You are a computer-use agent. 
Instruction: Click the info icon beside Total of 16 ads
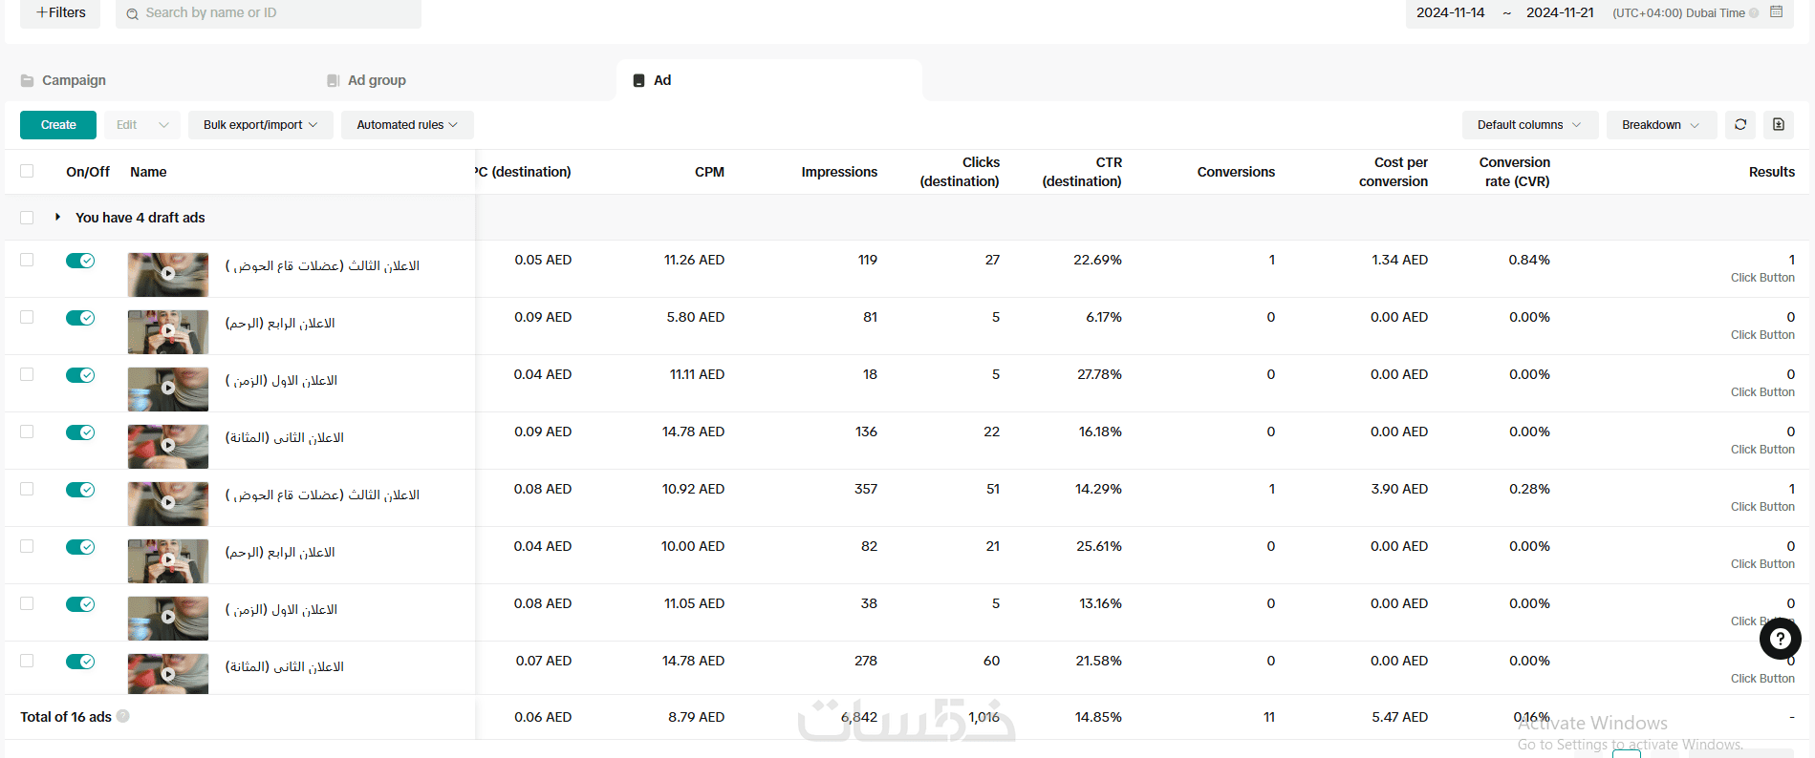click(x=123, y=716)
